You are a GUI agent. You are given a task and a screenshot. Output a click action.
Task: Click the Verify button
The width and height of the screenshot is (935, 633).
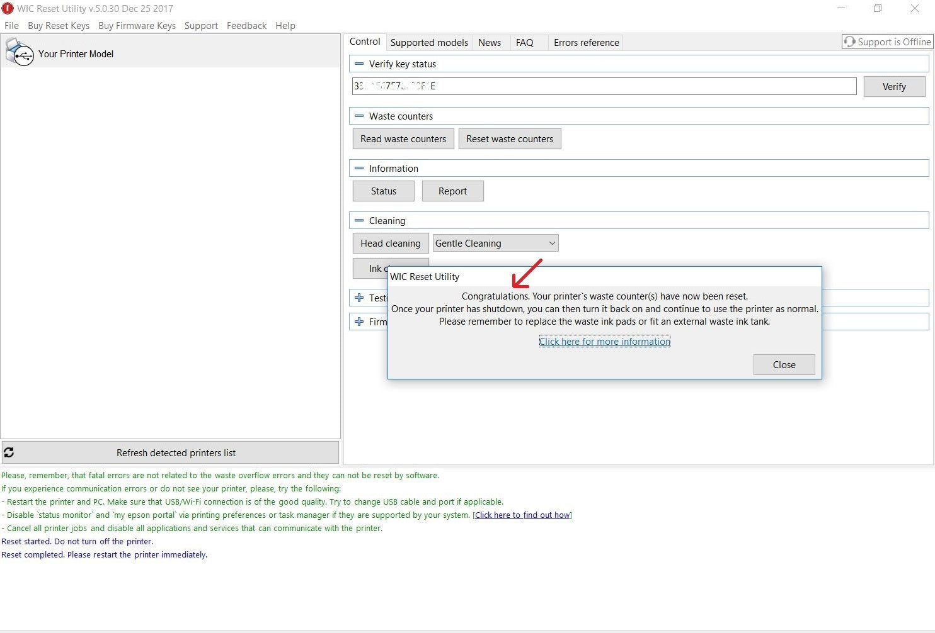(x=894, y=86)
